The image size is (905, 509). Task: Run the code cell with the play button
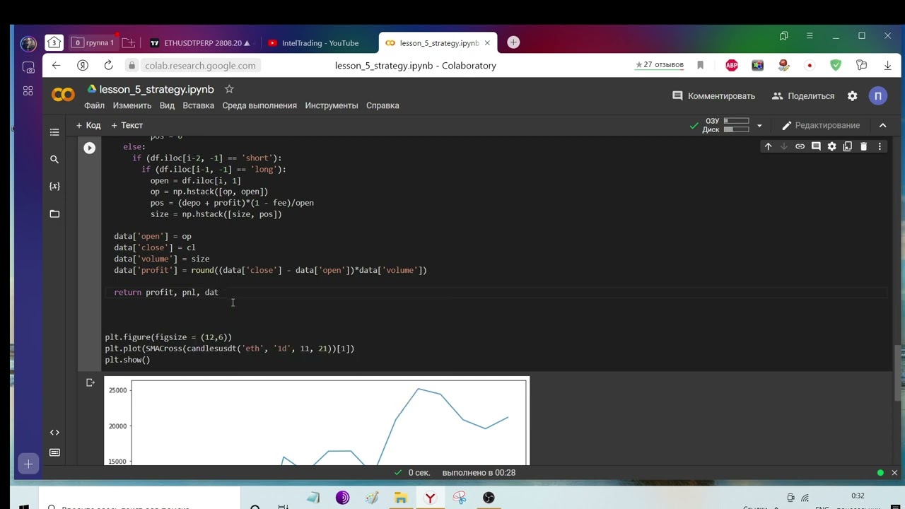point(90,148)
